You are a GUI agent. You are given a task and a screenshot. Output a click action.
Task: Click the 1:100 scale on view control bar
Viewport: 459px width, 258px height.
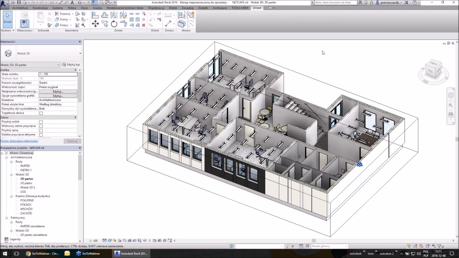click(93, 241)
